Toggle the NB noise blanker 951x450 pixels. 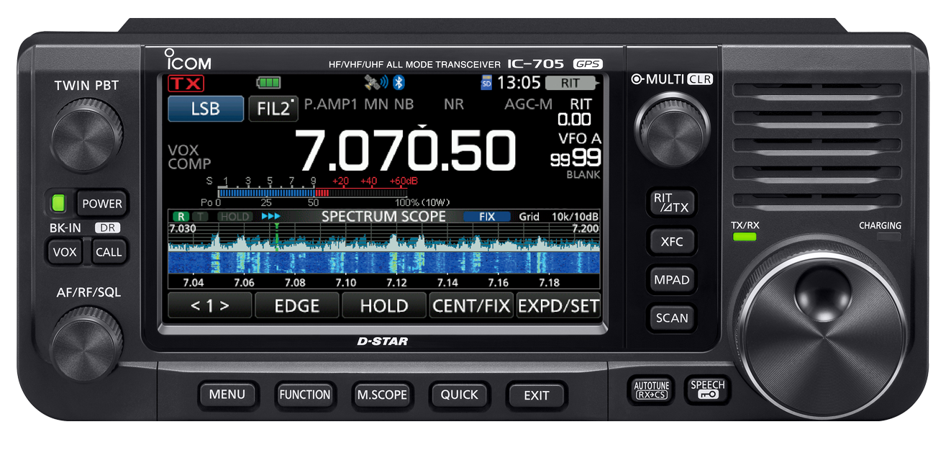click(x=403, y=104)
